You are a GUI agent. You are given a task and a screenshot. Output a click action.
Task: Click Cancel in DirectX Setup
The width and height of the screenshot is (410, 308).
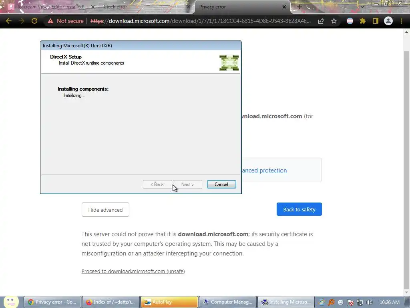click(221, 184)
